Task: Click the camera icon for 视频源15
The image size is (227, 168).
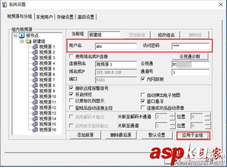Action: [x=35, y=124]
